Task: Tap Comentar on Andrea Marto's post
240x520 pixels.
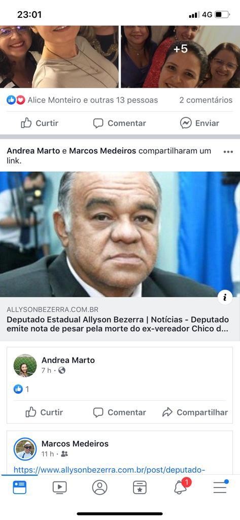Action: coord(119,412)
